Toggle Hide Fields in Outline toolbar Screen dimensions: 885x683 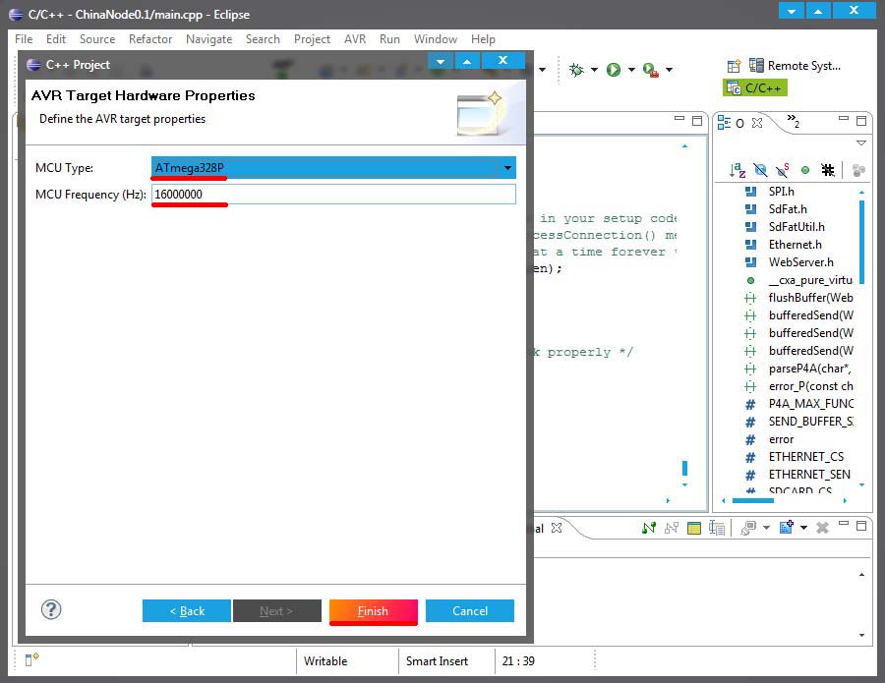click(760, 170)
